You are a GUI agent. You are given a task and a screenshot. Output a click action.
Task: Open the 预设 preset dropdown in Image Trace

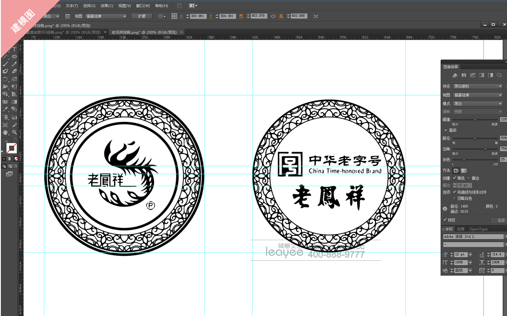pyautogui.click(x=477, y=86)
